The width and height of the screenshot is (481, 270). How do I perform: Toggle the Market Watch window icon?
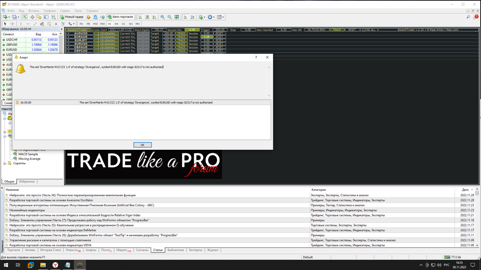[25, 17]
